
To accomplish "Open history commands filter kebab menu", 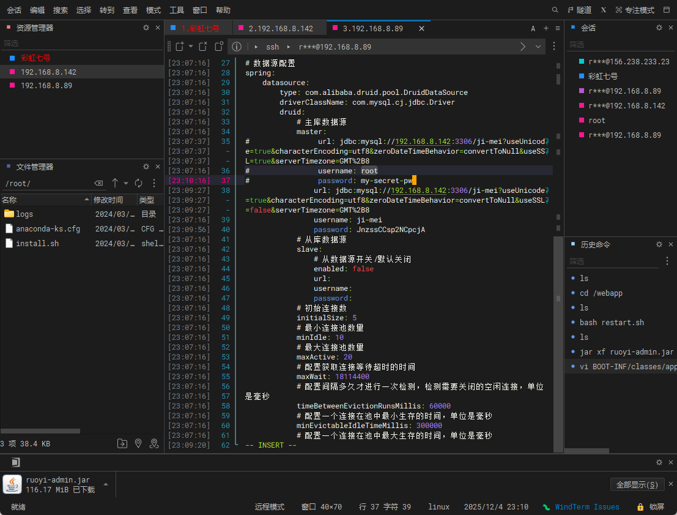I will pos(667,261).
